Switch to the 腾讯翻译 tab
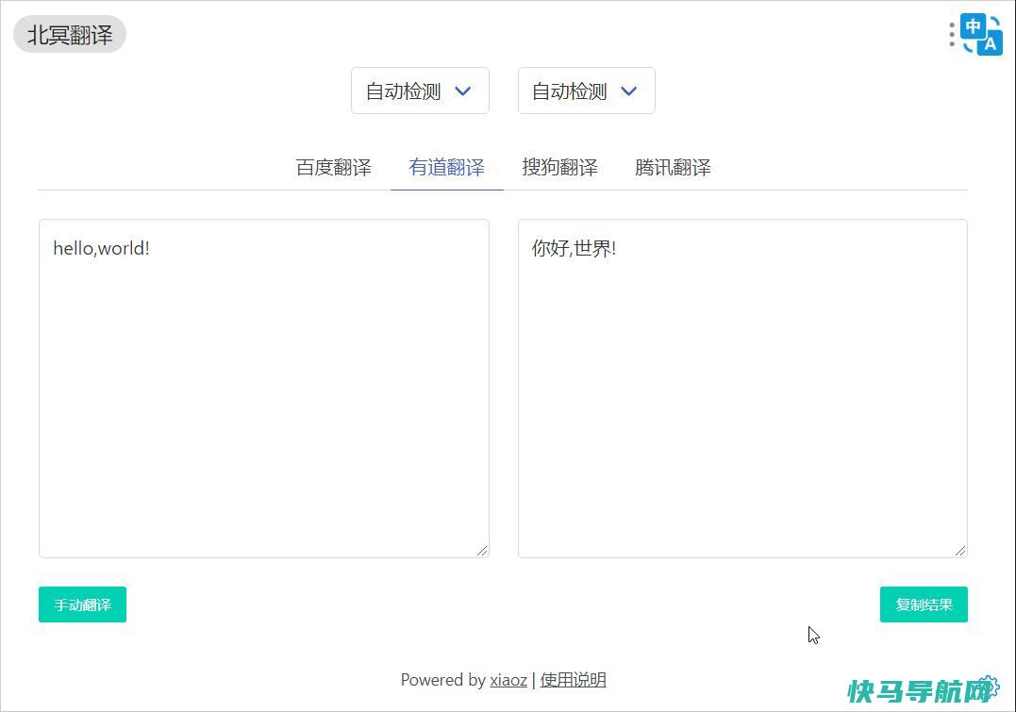Image resolution: width=1016 pixels, height=712 pixels. 673,167
